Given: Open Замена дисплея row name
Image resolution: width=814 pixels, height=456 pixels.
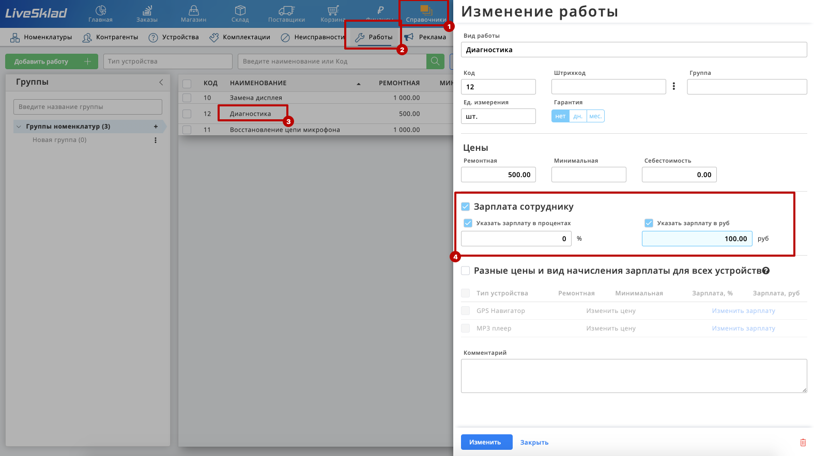Looking at the screenshot, I should click(x=256, y=98).
